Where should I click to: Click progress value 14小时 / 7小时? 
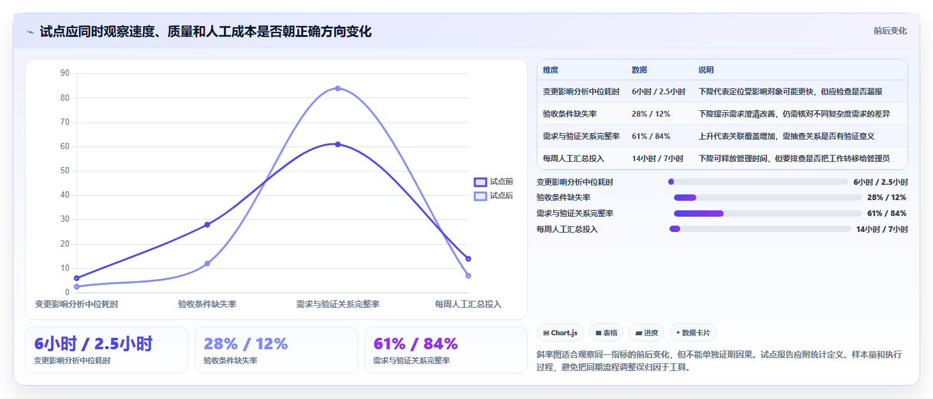coord(882,229)
